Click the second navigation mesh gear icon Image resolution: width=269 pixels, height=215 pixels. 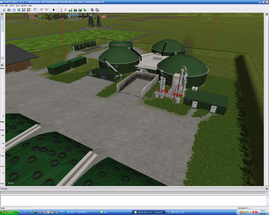pyautogui.click(x=97, y=10)
